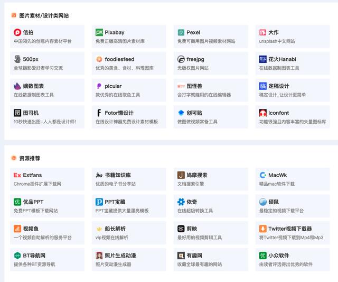
Task: Click the MacWk icon
Action: [263, 175]
